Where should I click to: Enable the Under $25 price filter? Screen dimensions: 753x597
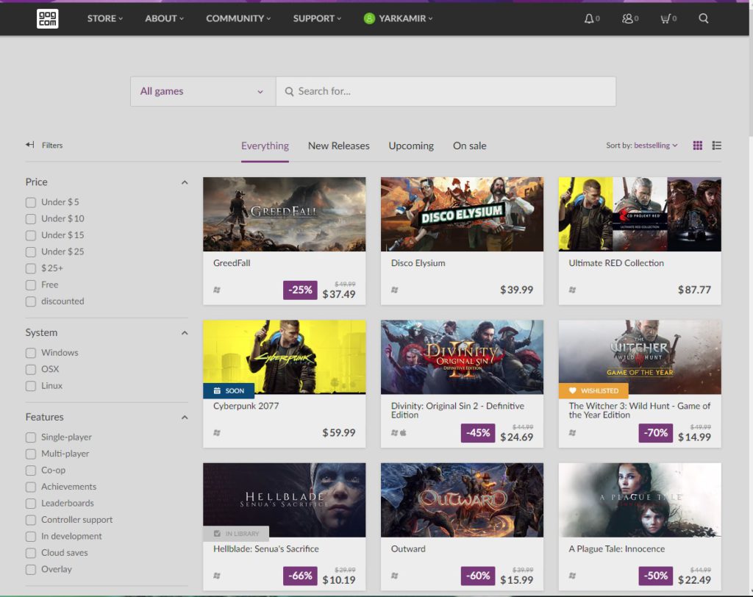click(x=31, y=251)
